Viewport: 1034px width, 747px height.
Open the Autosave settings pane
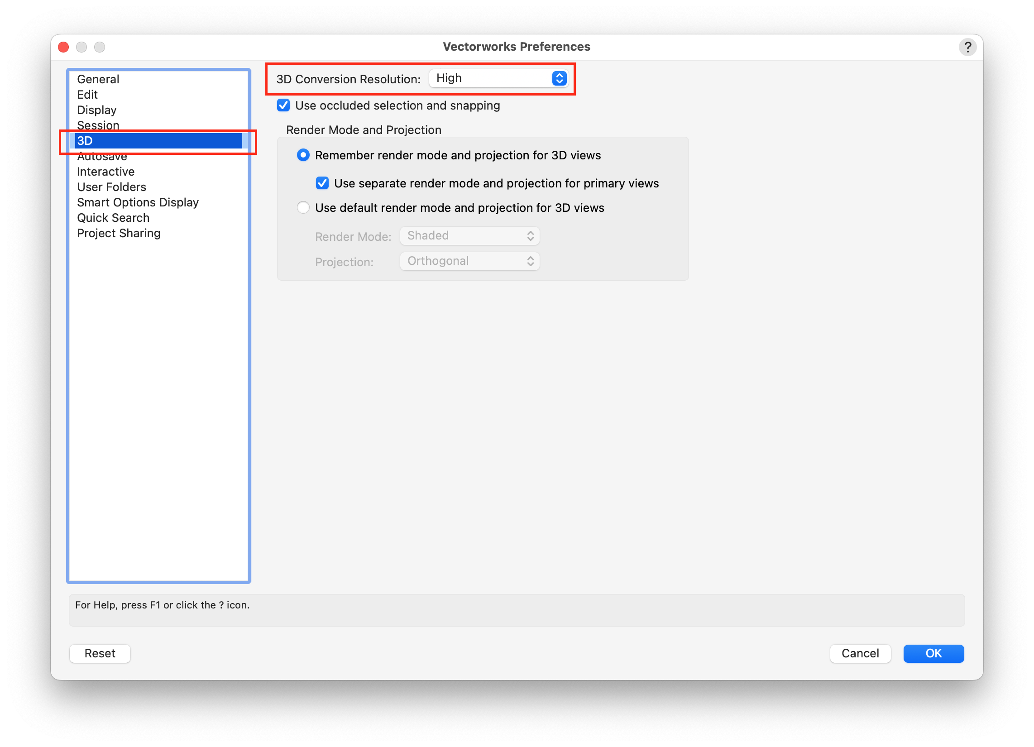click(x=102, y=158)
